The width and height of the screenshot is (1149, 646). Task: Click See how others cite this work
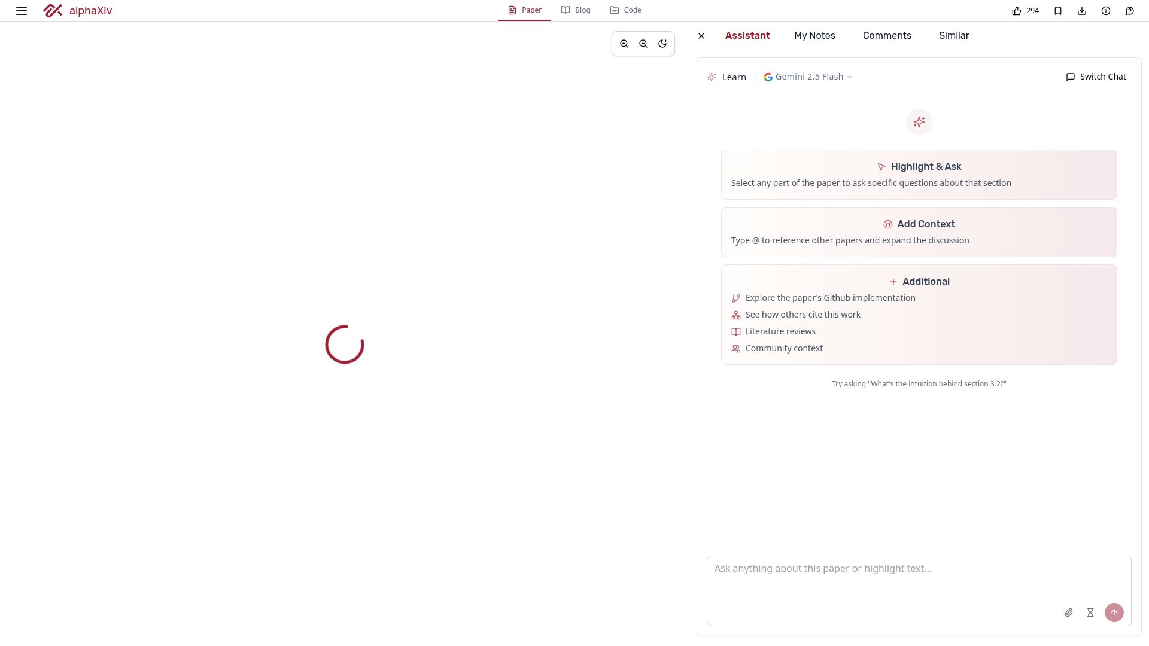pos(796,315)
